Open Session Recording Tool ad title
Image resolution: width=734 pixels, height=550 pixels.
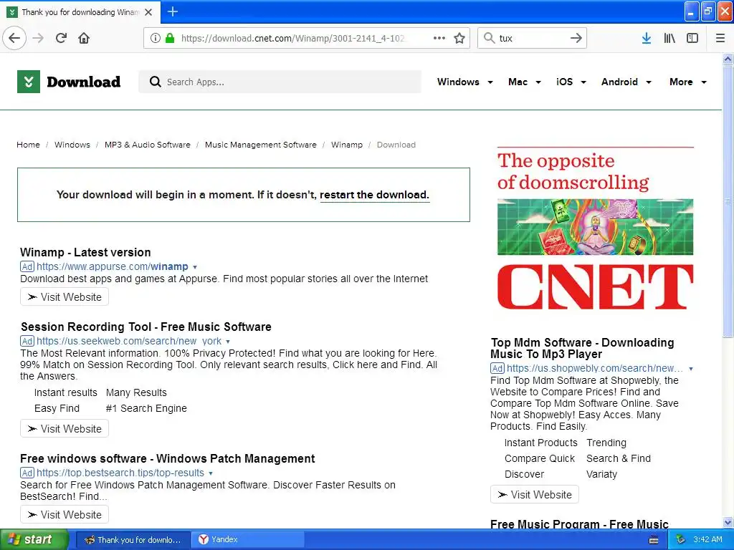pyautogui.click(x=146, y=327)
